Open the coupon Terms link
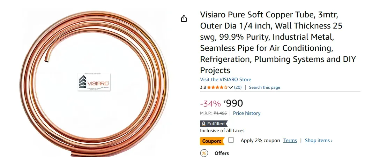Viewport: 365px width, 157px height. pos(290,141)
